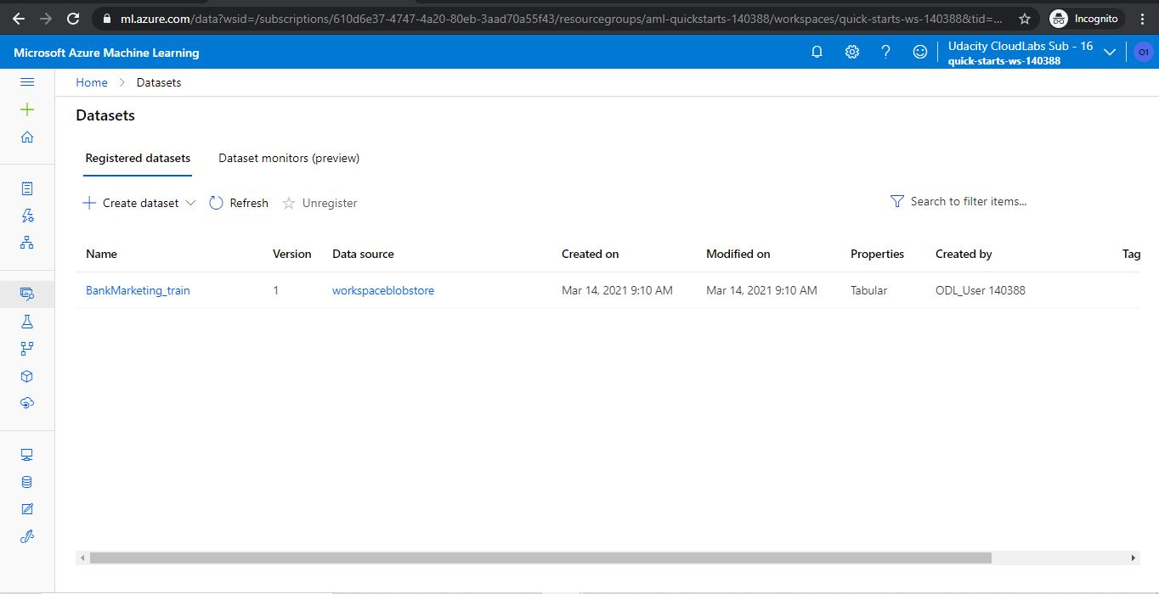Screen dimensions: 1159x594
Task: View Models using the cube sidebar icon
Action: (26, 375)
